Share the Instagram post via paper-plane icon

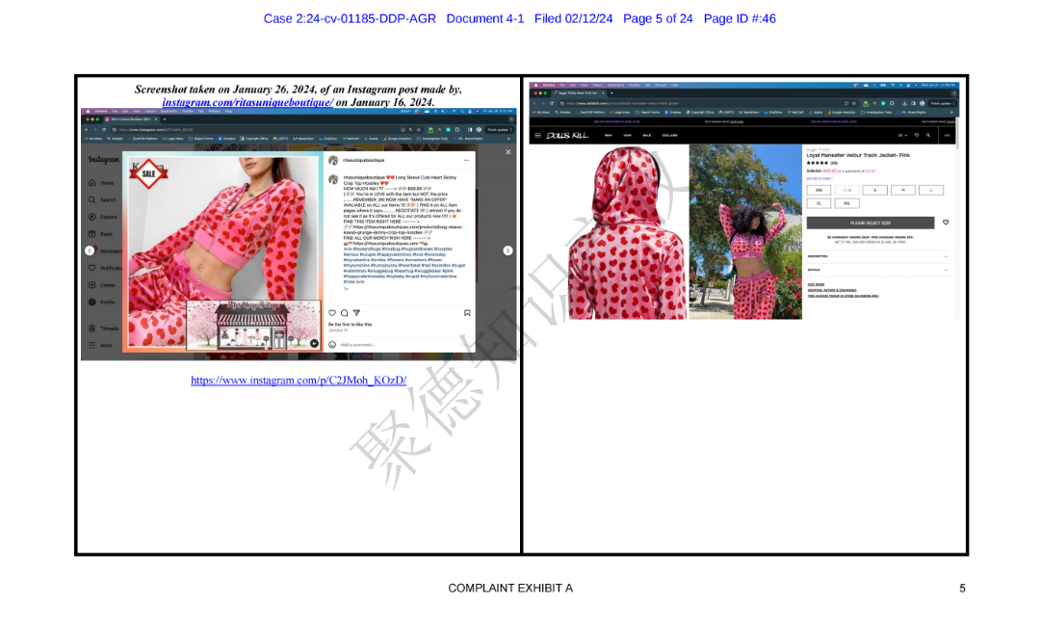[356, 312]
